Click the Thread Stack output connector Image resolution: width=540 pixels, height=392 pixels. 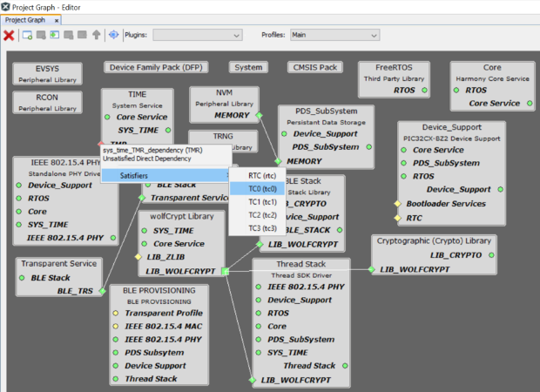coord(345,366)
